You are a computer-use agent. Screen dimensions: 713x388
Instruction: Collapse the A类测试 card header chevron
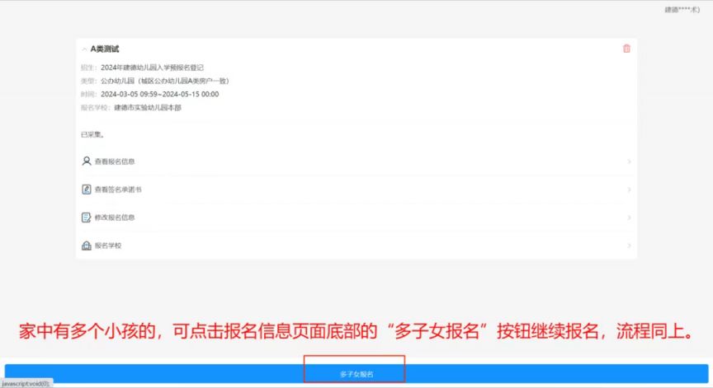coord(84,49)
